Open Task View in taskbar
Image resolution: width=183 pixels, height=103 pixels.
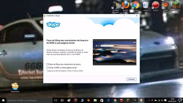tap(56, 100)
